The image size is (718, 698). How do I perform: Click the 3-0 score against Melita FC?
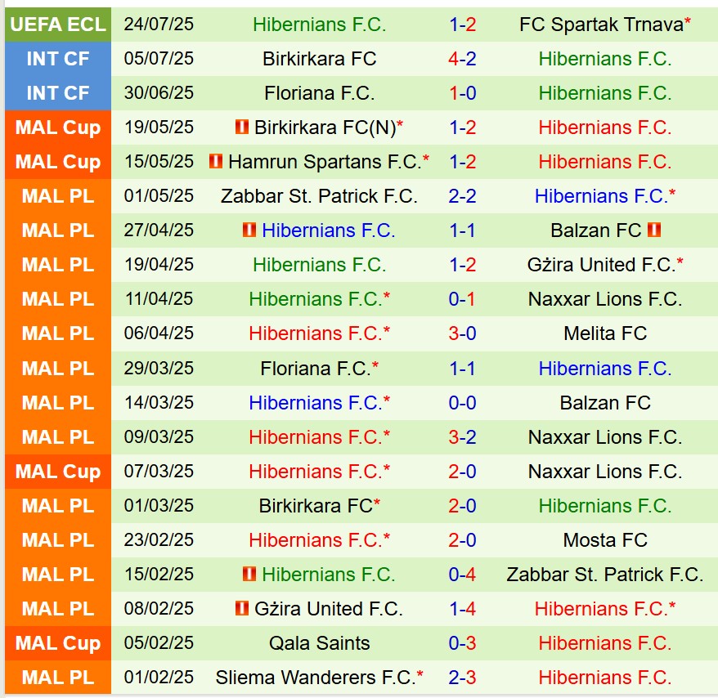pyautogui.click(x=463, y=333)
